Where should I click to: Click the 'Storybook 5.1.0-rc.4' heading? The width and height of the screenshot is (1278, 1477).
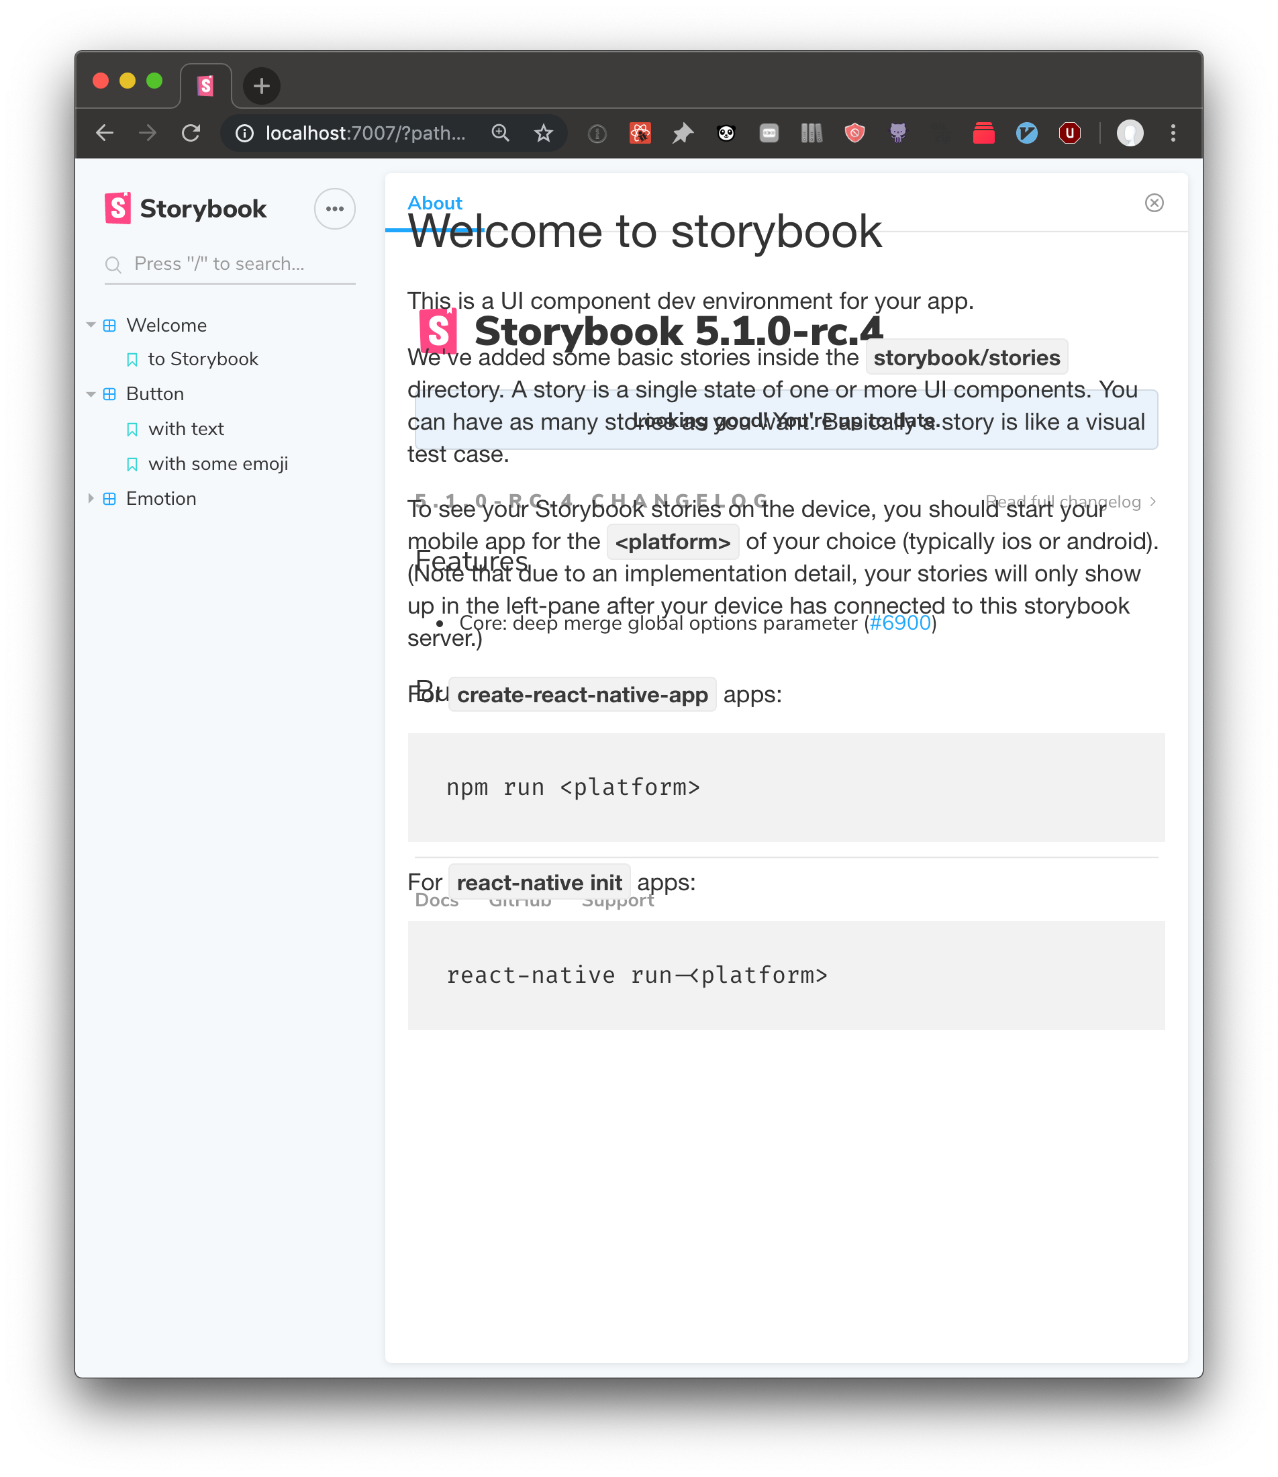click(678, 331)
